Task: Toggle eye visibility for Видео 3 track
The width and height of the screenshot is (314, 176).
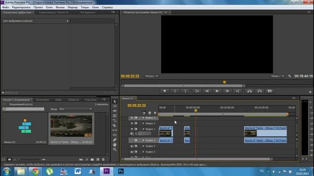Action: 132,118
